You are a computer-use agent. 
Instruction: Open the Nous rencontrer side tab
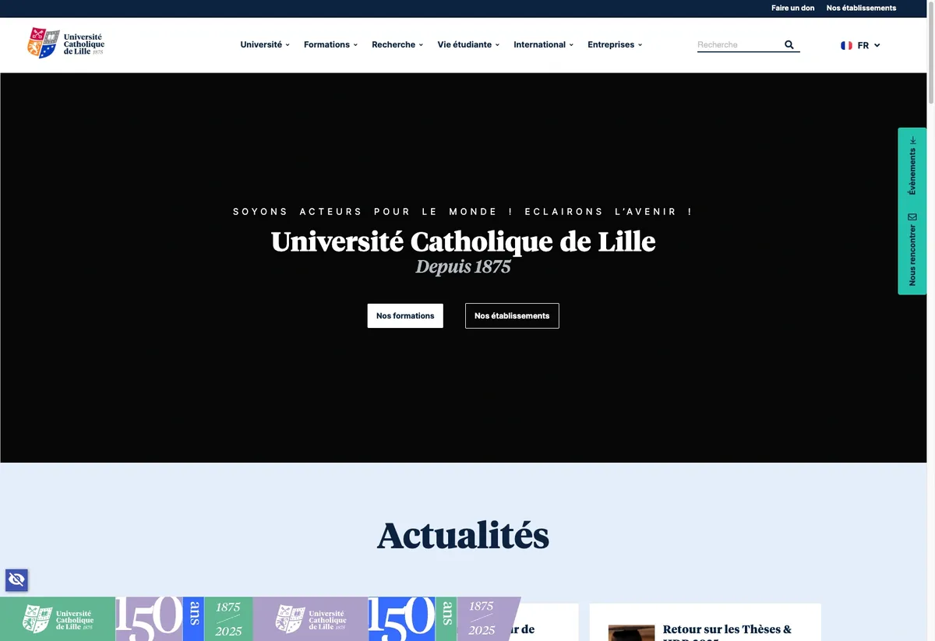(912, 249)
